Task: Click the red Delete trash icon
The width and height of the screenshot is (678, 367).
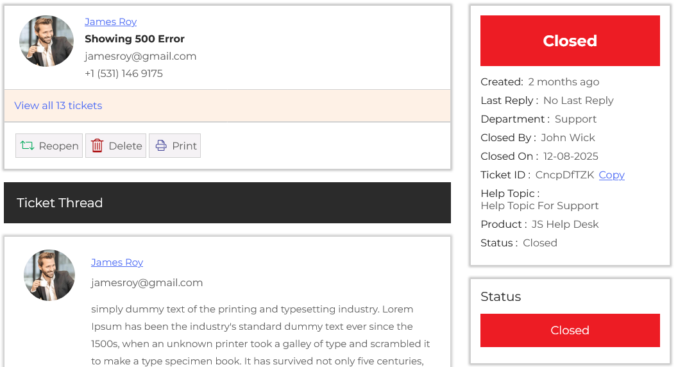Action: pyautogui.click(x=97, y=146)
